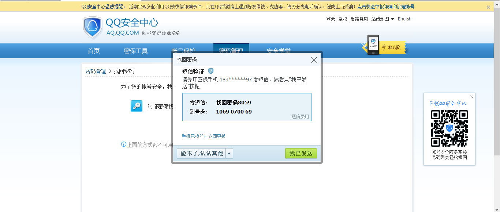
Task: Click the 找回密码8059 message text
Action: 234,103
